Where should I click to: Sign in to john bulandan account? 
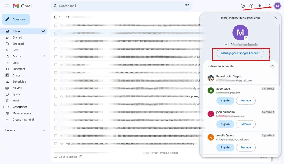[225, 124]
